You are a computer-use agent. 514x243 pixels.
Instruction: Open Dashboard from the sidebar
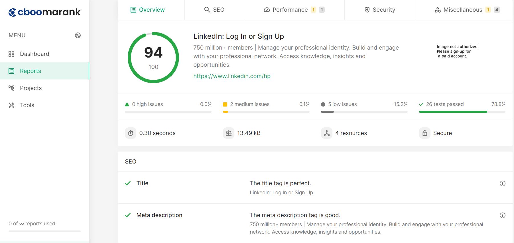click(x=44, y=54)
